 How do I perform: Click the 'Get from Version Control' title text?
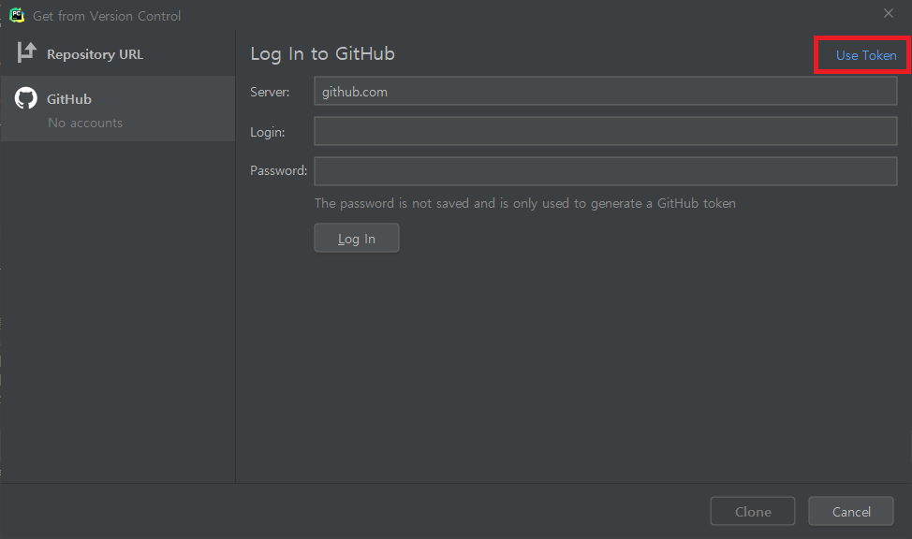coord(107,16)
